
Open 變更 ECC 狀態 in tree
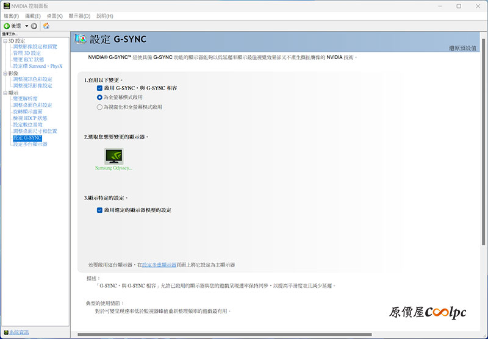click(x=28, y=60)
